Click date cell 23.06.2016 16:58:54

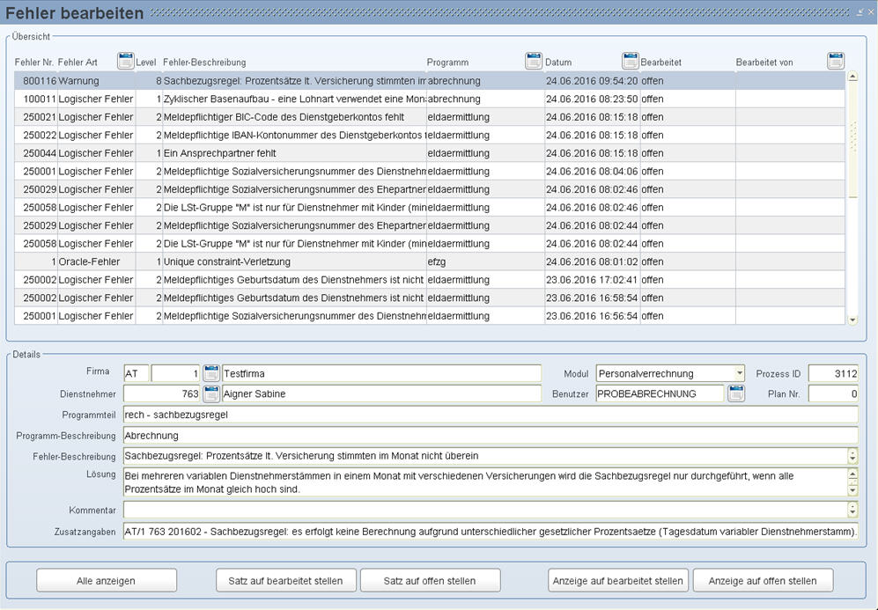tap(593, 298)
